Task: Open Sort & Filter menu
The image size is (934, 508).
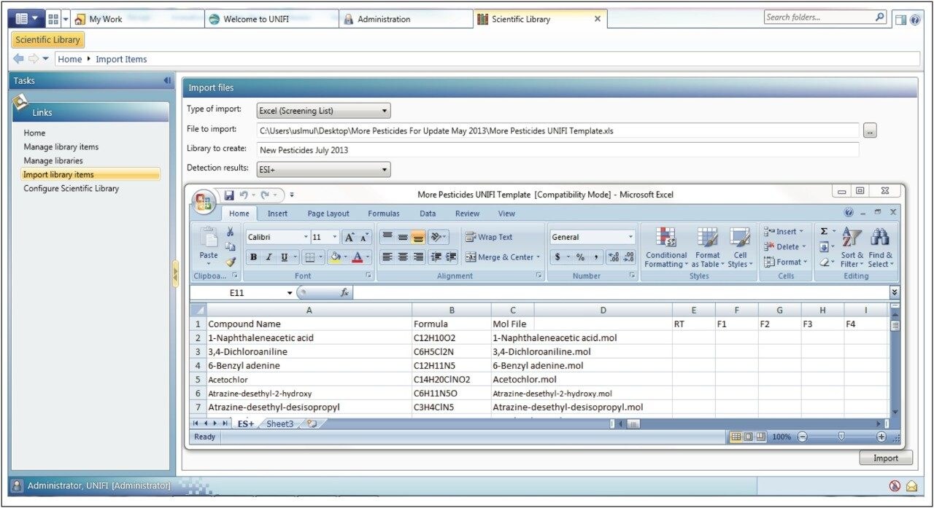Action: pyautogui.click(x=852, y=247)
